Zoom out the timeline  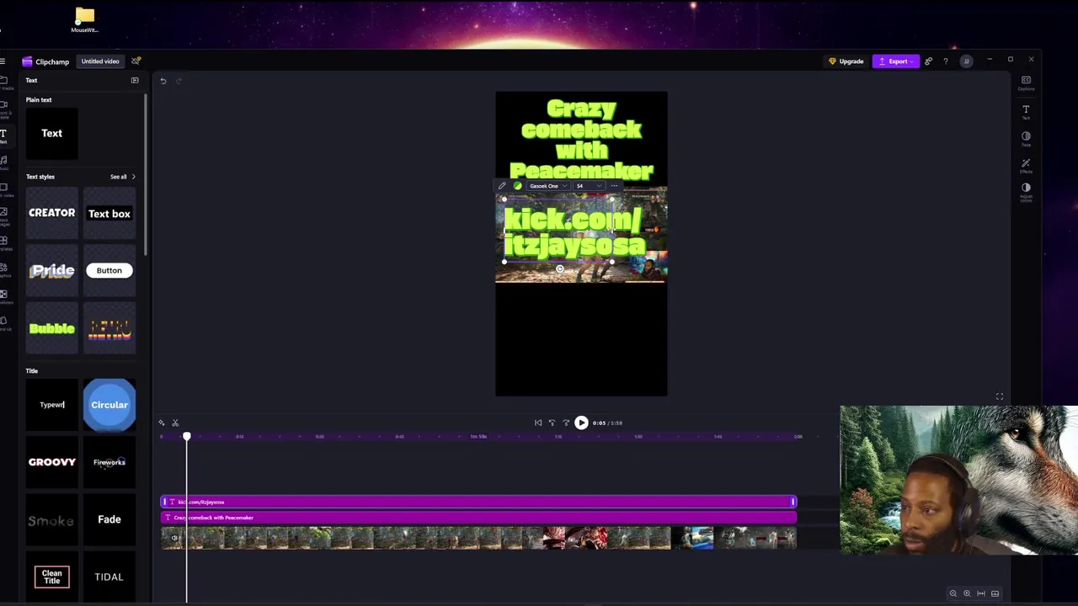coord(953,593)
